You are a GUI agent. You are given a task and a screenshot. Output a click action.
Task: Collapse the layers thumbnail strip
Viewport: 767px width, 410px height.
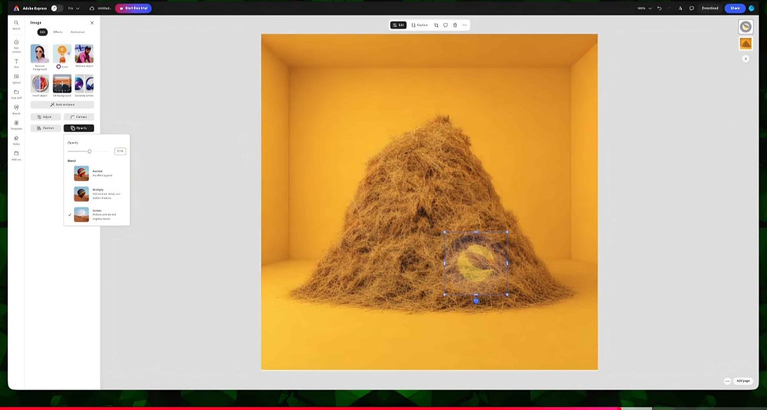[x=745, y=58]
